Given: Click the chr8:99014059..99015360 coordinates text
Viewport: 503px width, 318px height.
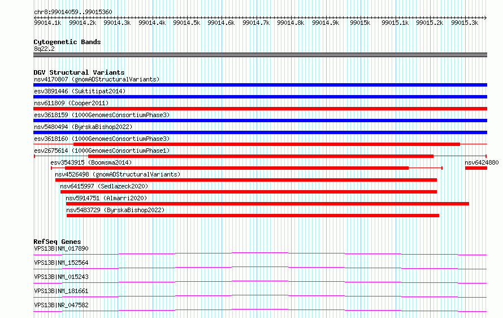Looking at the screenshot, I should click(x=73, y=12).
